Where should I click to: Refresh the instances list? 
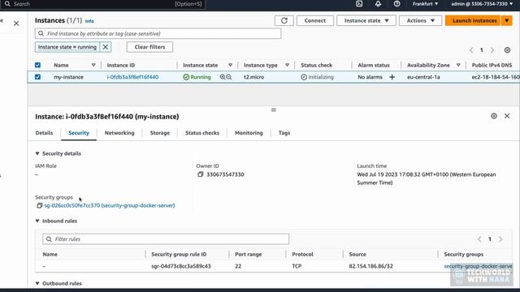pyautogui.click(x=284, y=20)
